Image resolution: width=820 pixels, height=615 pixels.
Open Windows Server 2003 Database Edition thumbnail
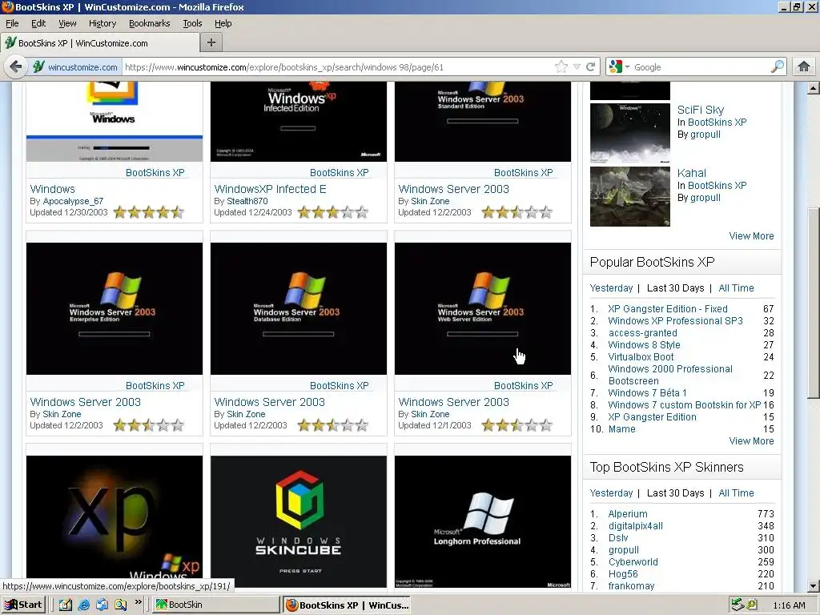(x=299, y=308)
